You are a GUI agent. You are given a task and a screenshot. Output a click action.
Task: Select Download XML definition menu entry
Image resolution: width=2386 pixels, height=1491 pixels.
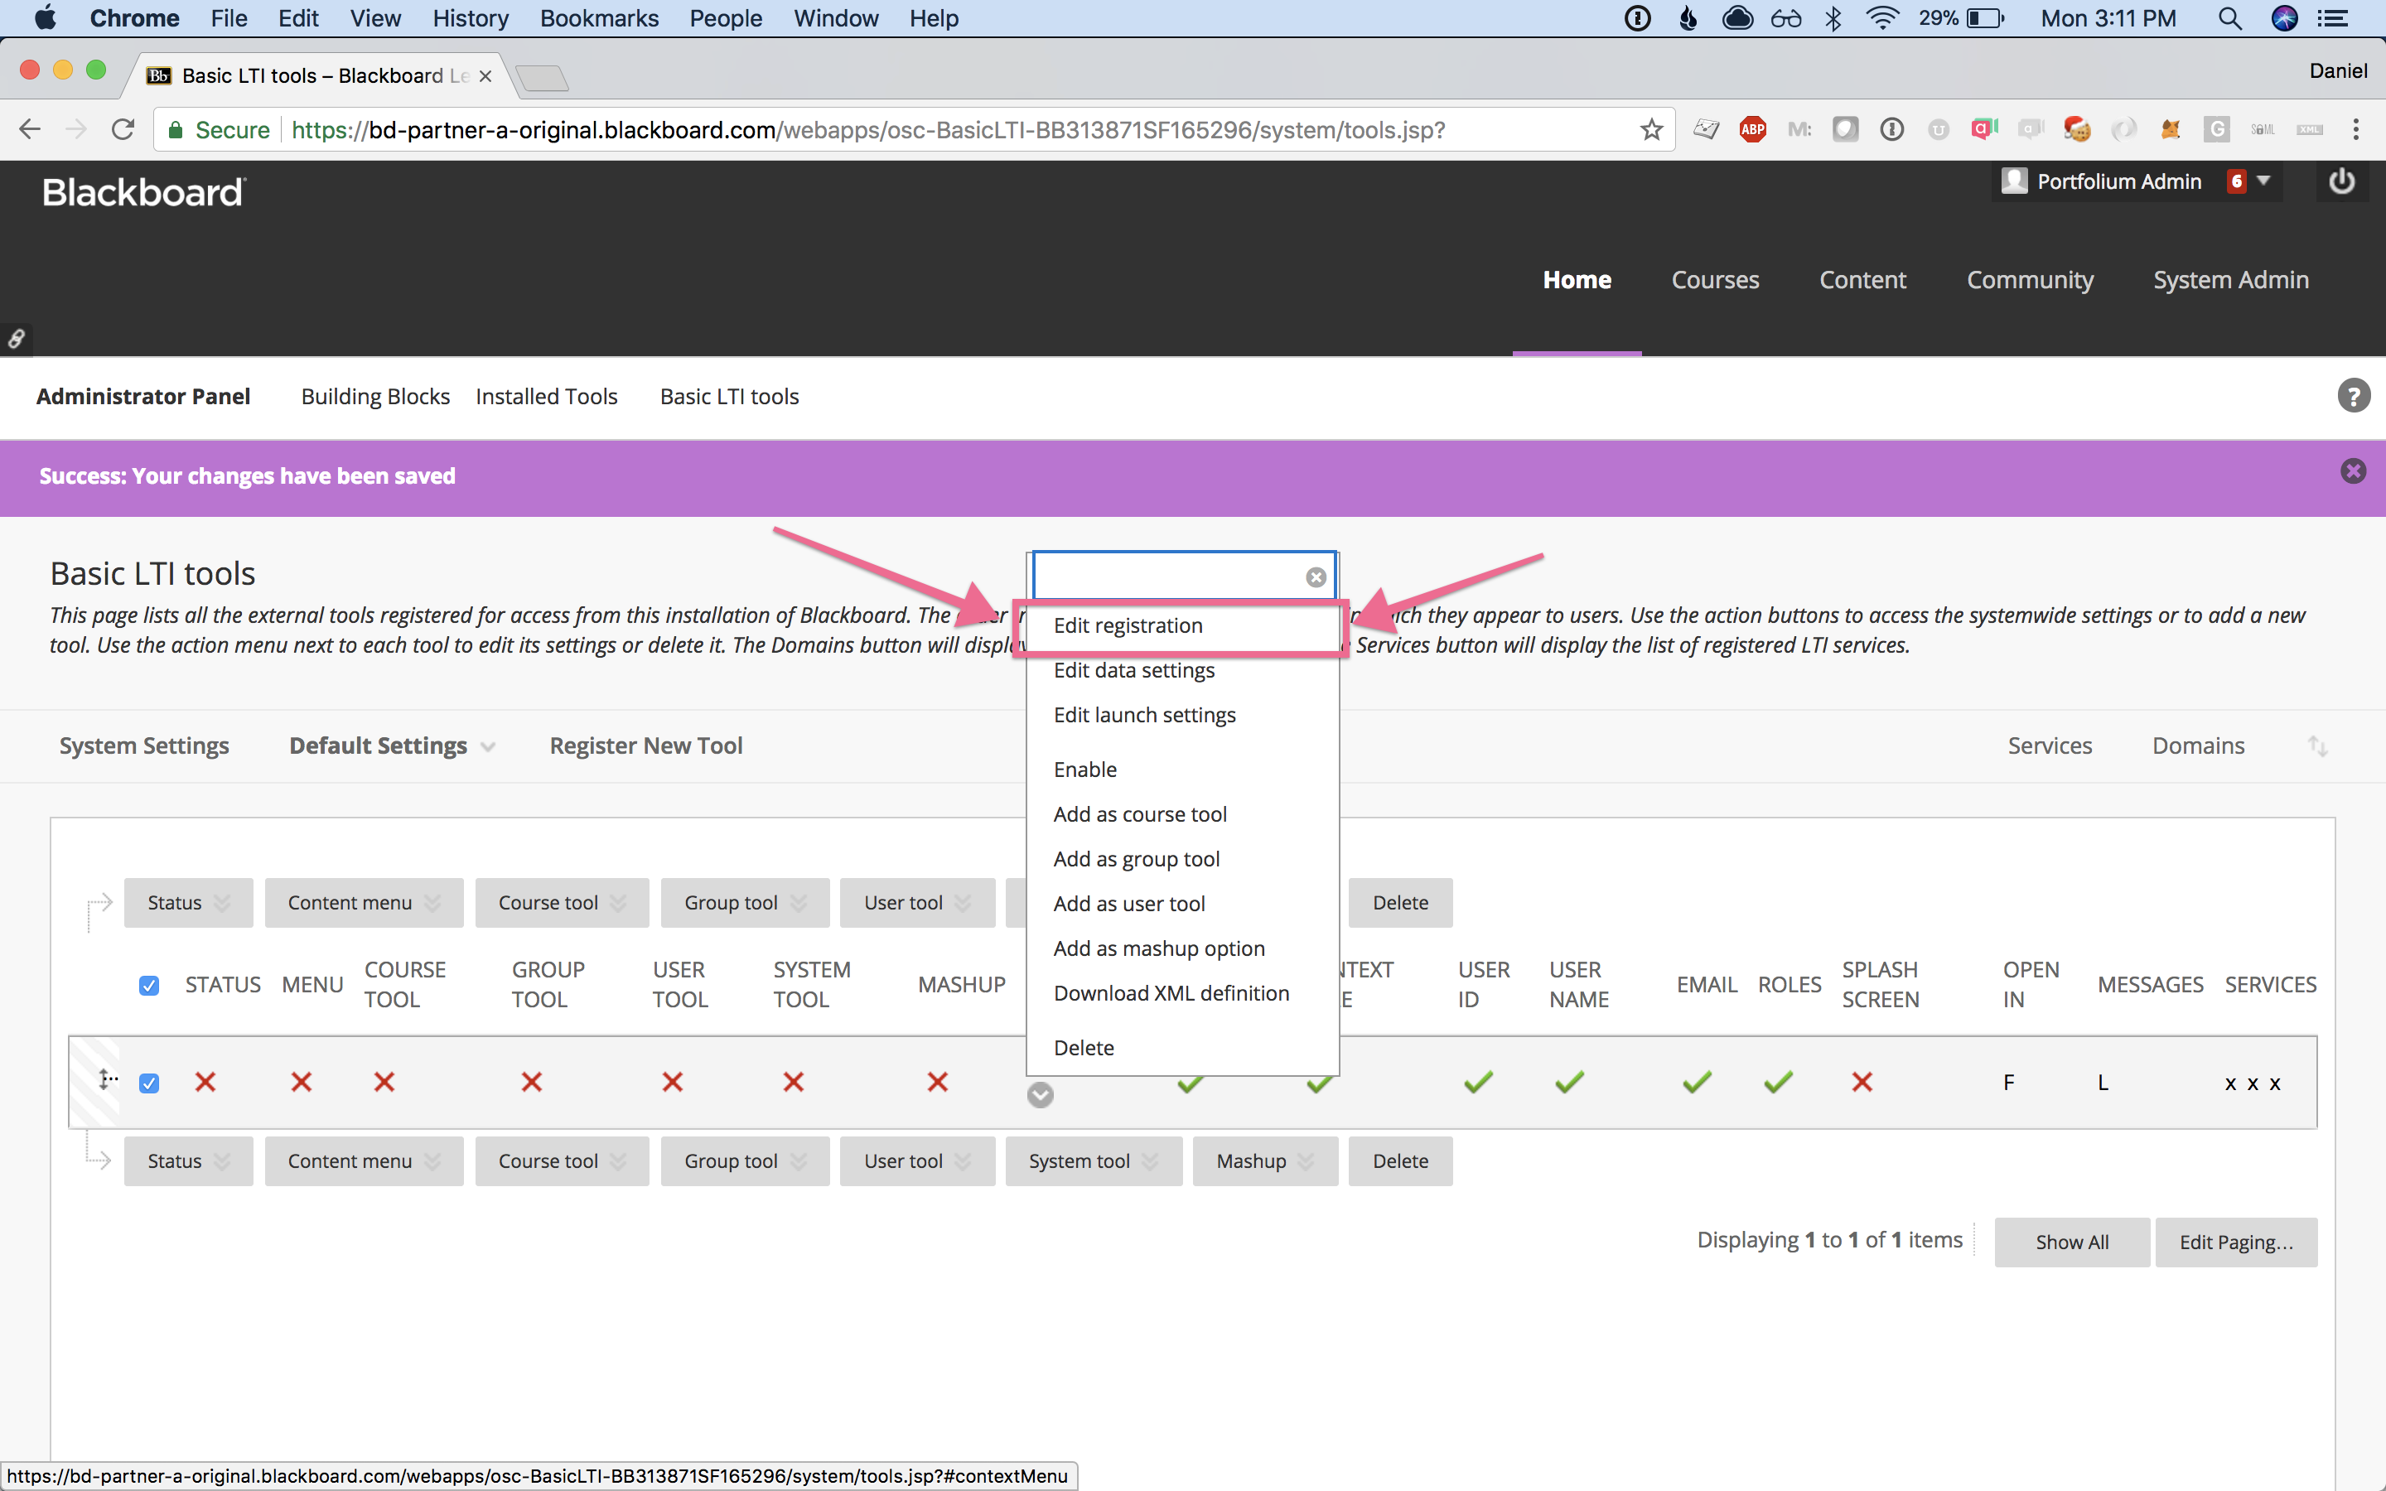tap(1171, 994)
